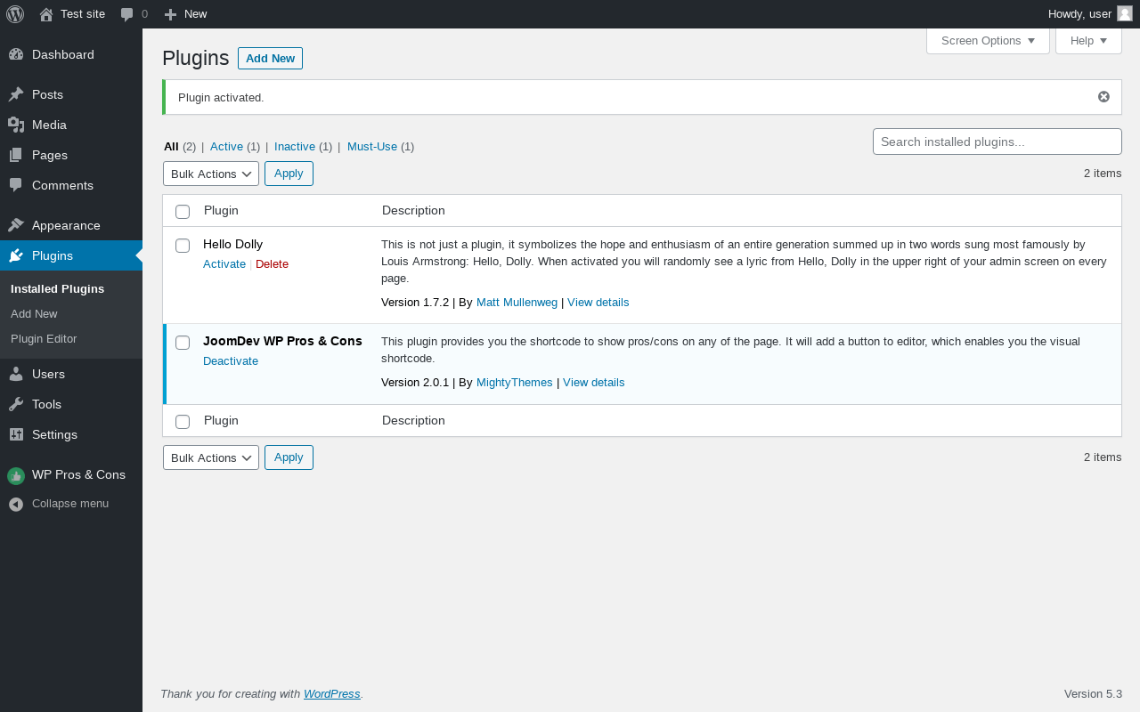Click the Description column header at top
The width and height of the screenshot is (1140, 712).
(x=413, y=211)
